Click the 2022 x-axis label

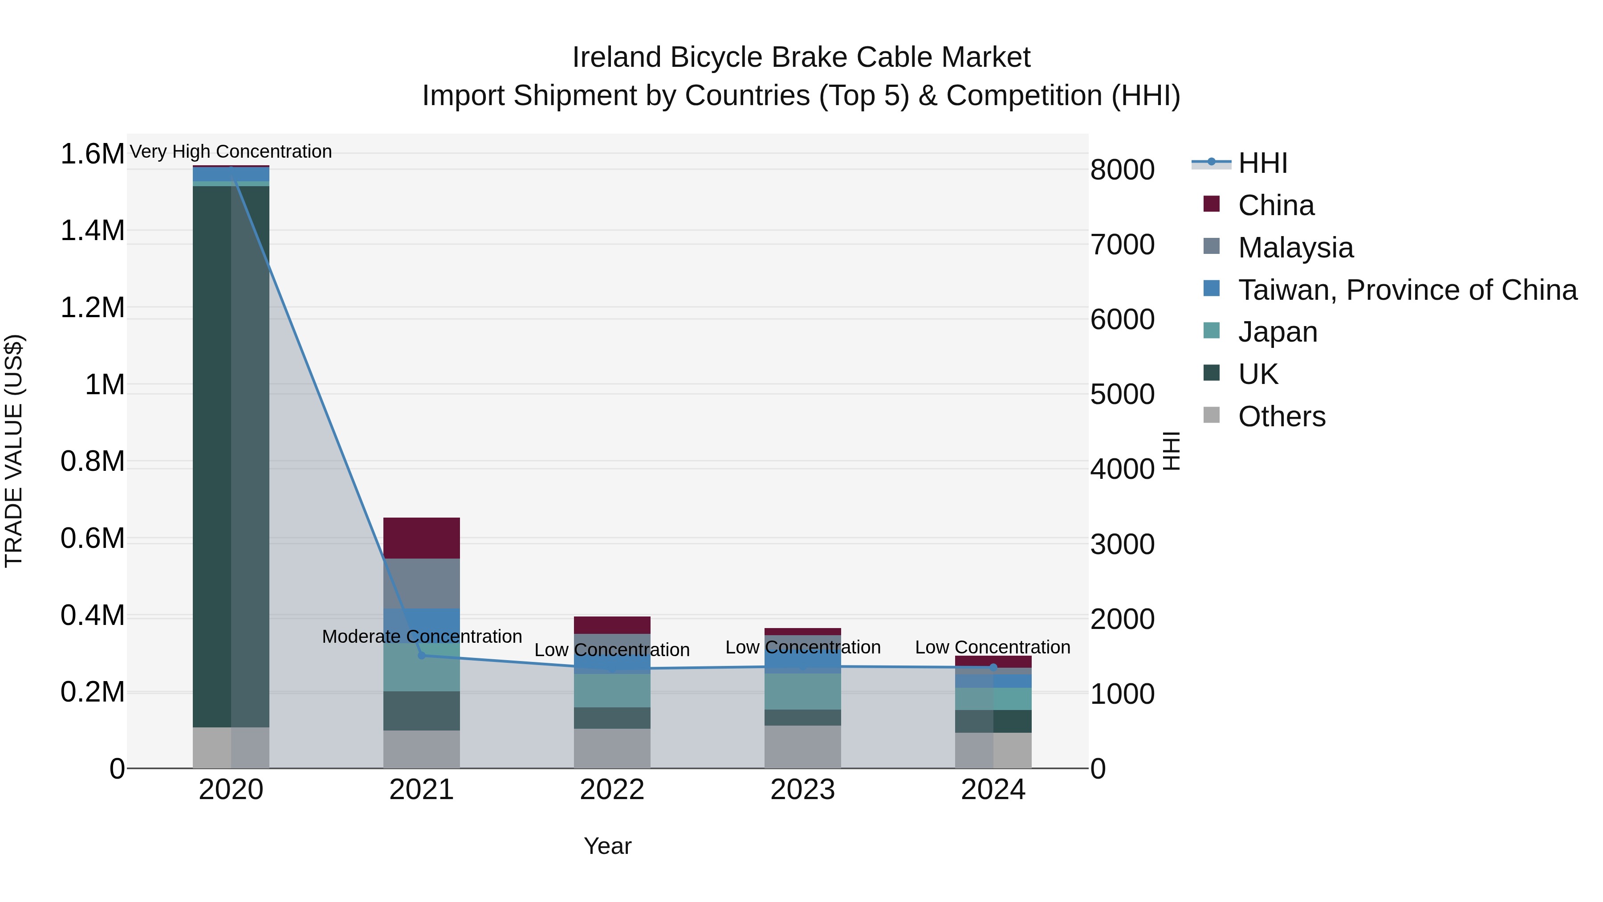pos(612,790)
